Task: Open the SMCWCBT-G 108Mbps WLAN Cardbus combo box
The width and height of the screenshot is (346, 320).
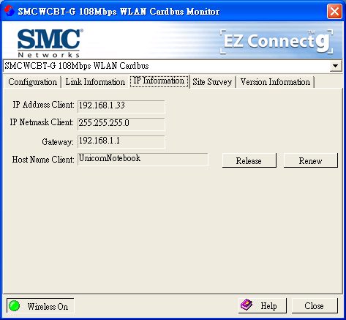Action: [173, 66]
